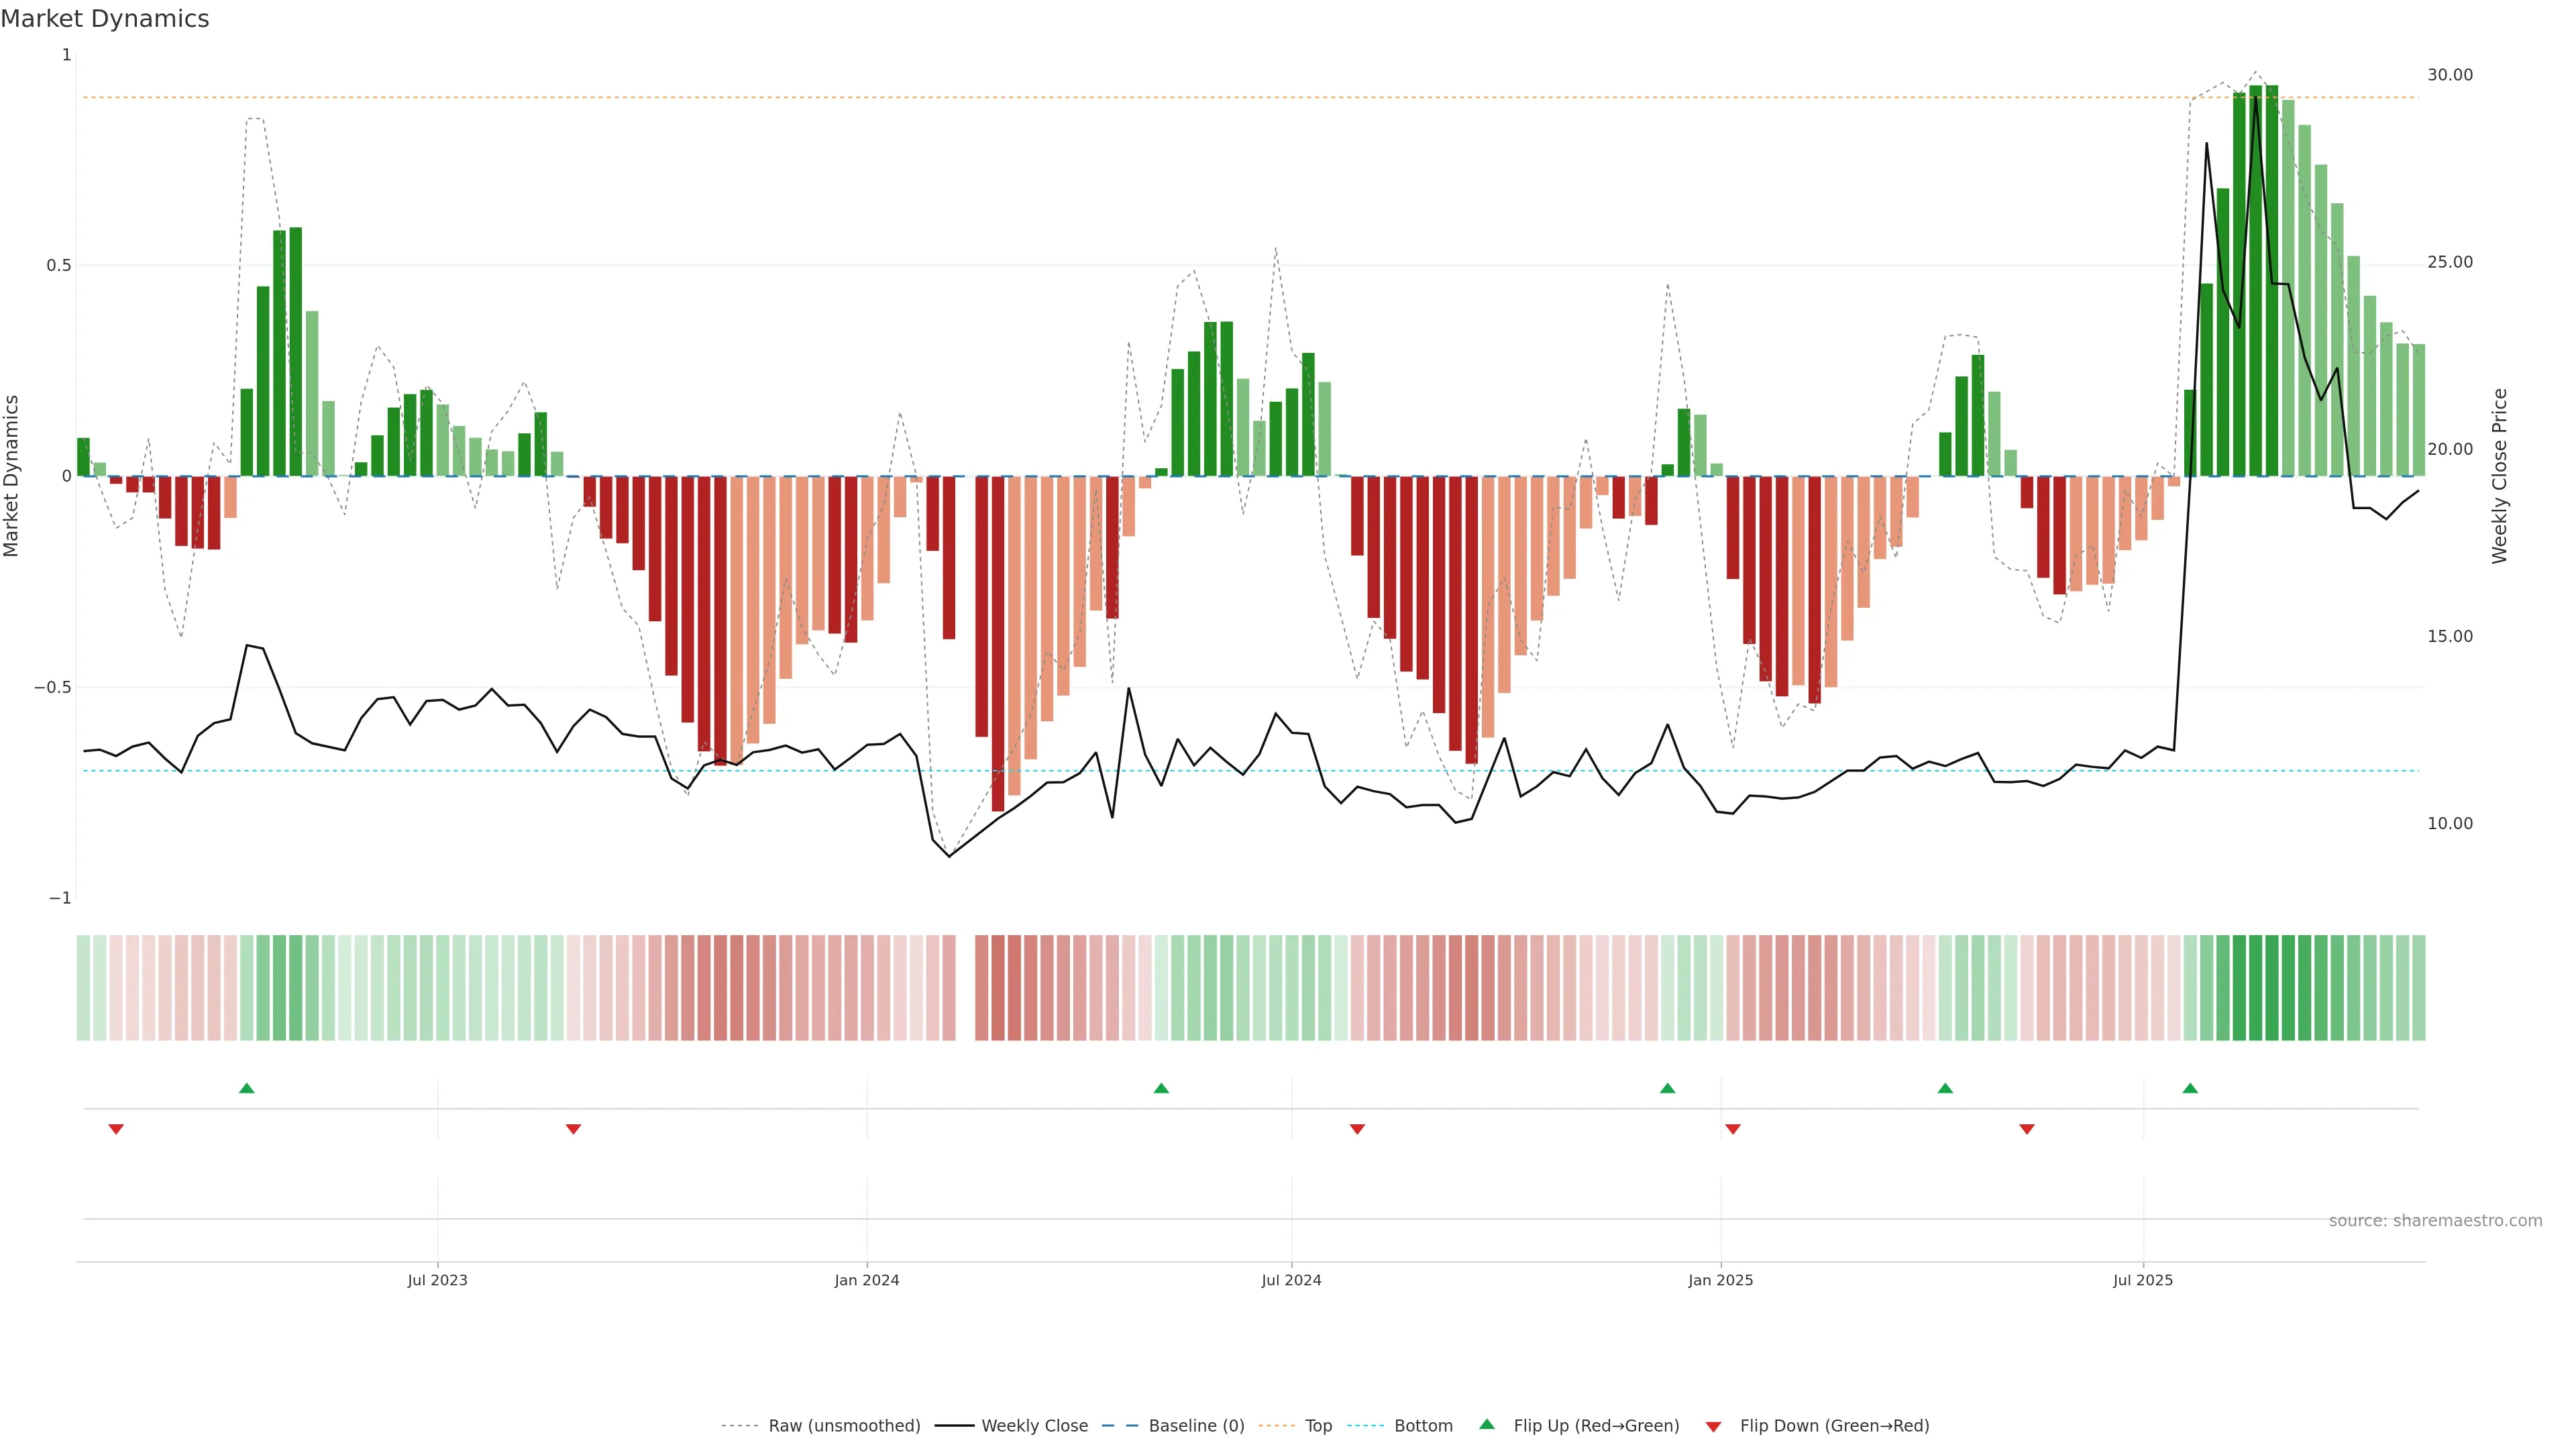Image resolution: width=2576 pixels, height=1449 pixels.
Task: Click the source: sharemaestro.com text
Action: pos(2435,1221)
